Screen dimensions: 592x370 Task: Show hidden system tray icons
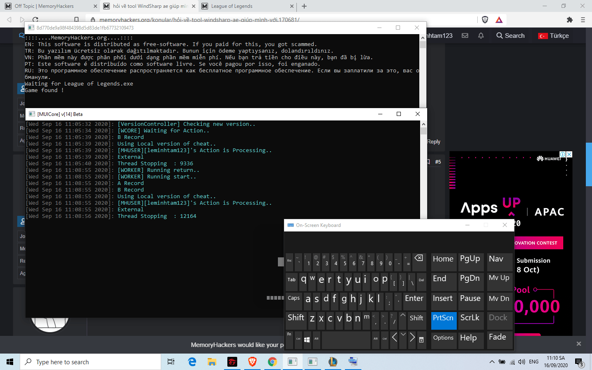(492, 362)
